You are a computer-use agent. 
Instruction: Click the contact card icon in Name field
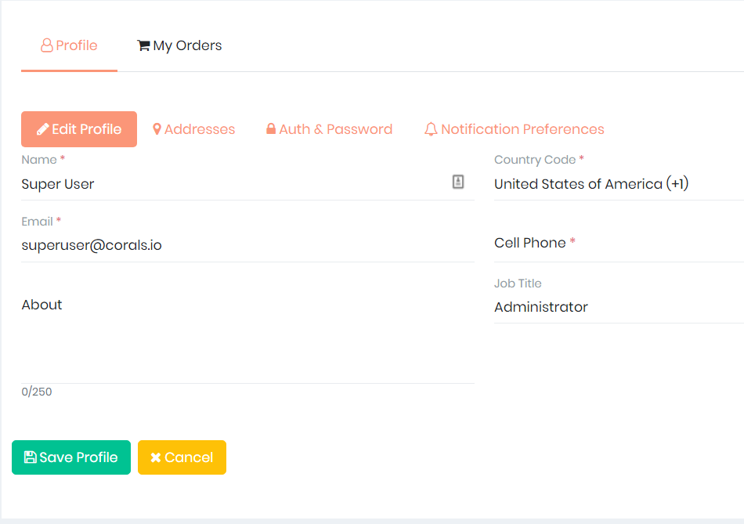[458, 182]
